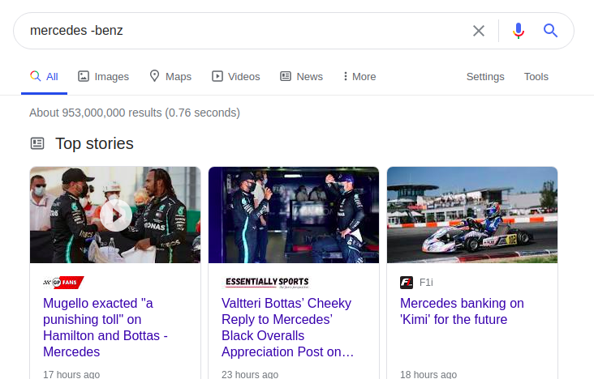The width and height of the screenshot is (594, 379).
Task: Click the F1i publisher icon
Action: [407, 283]
